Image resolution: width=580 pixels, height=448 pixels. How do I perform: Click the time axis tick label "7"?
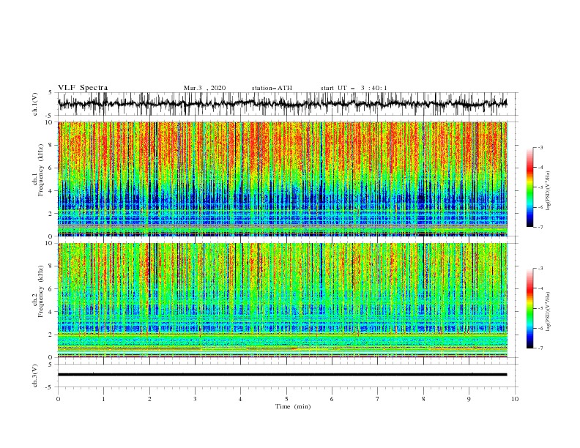[x=378, y=399]
